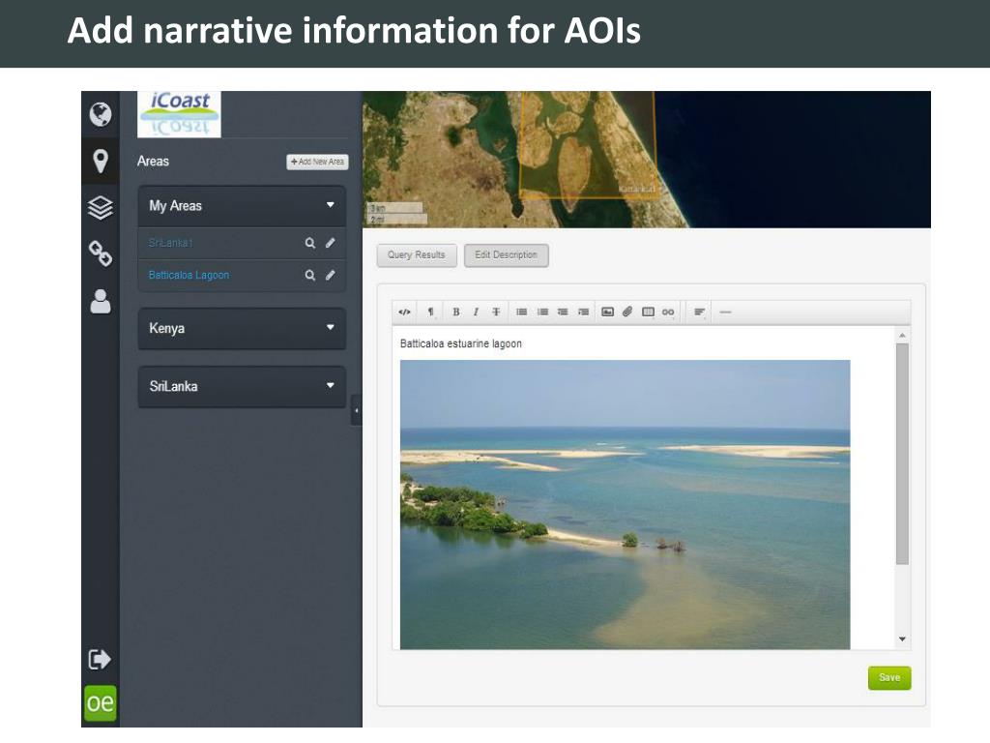Select the lagoon photo in the editor
The image size is (990, 743).
coord(626,504)
